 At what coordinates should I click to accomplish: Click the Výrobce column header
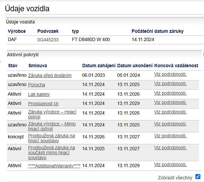[x=17, y=31]
